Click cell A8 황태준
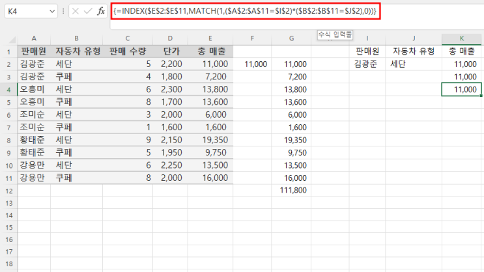 click(34, 140)
